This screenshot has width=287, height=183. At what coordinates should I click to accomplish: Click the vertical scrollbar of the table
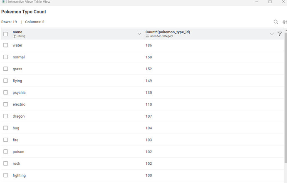click(x=285, y=104)
